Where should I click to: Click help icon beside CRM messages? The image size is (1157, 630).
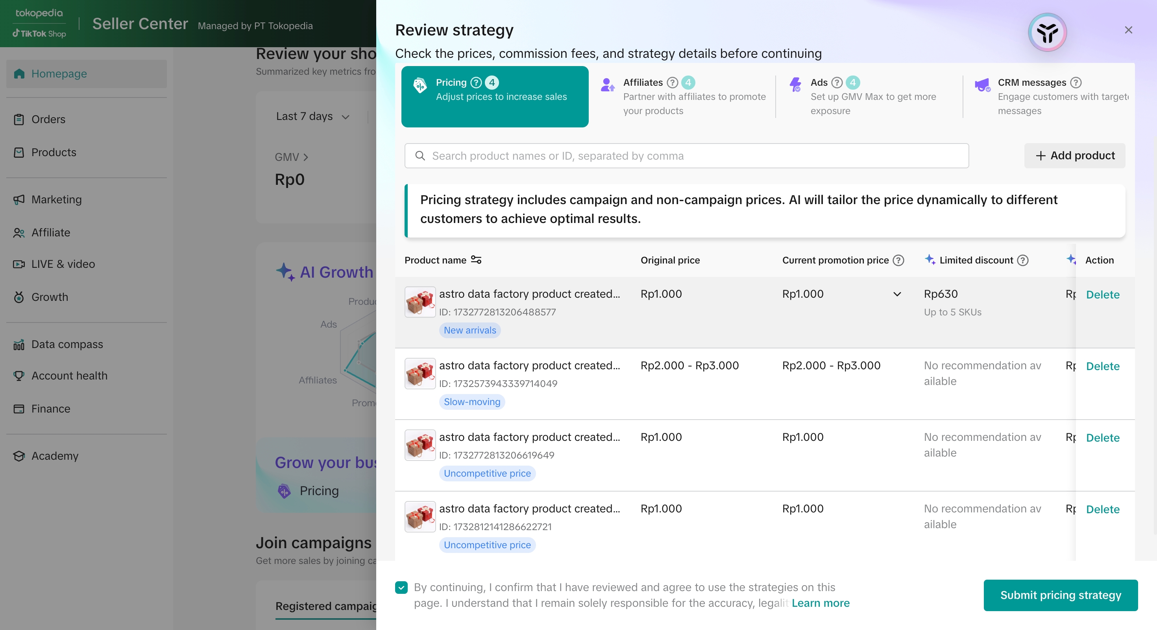click(x=1076, y=83)
